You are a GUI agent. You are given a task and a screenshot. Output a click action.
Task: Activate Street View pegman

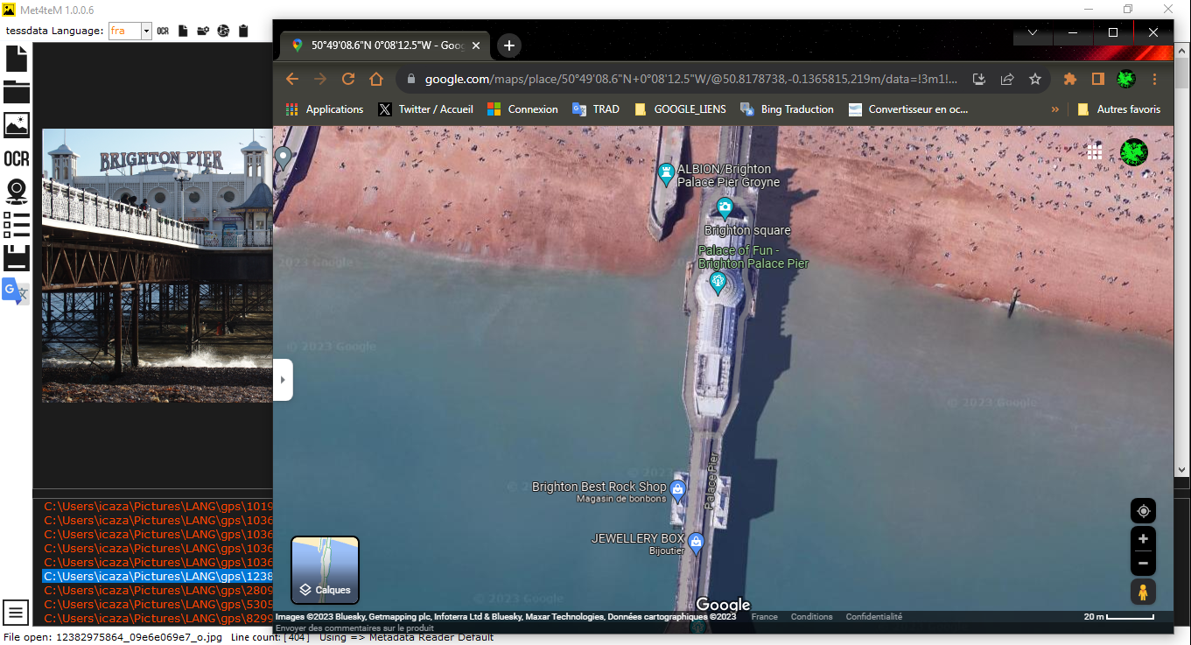point(1143,592)
